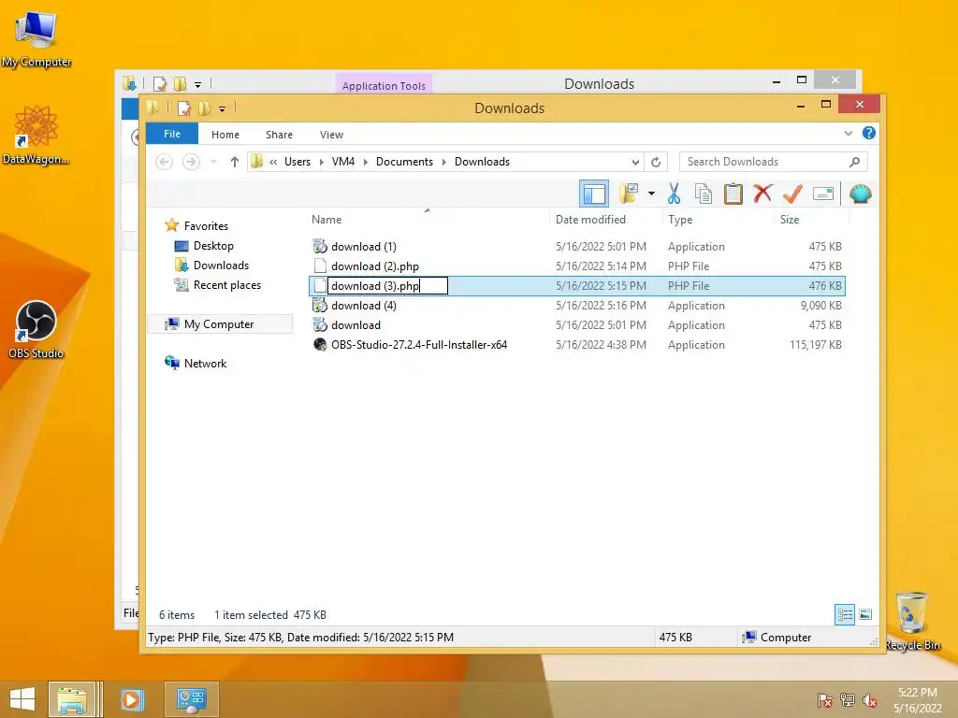Screen dimensions: 958x718
Task: Click the Rename toolbar icon
Action: coord(823,194)
